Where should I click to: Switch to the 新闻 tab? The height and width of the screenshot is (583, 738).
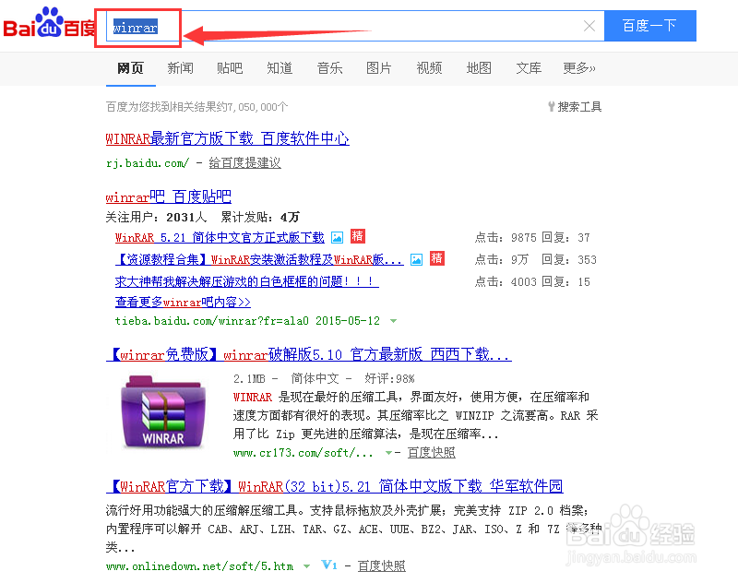point(180,68)
